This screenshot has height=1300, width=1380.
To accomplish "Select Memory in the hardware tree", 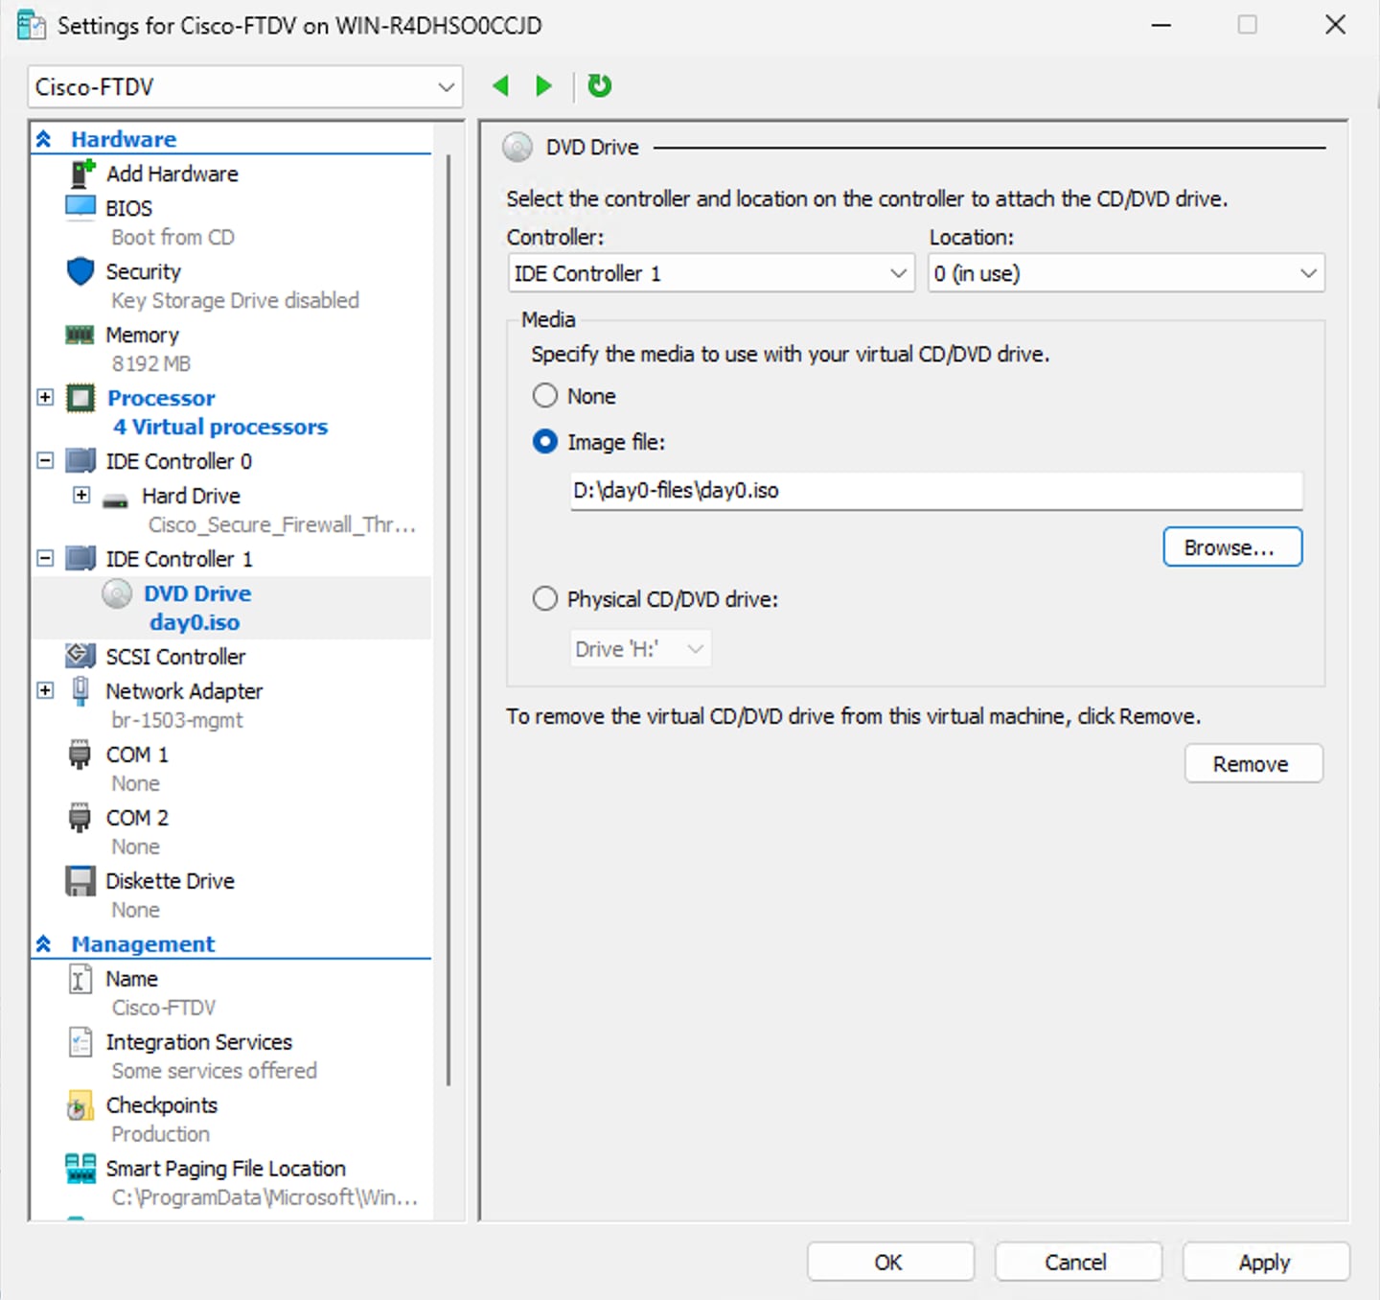I will tap(142, 335).
